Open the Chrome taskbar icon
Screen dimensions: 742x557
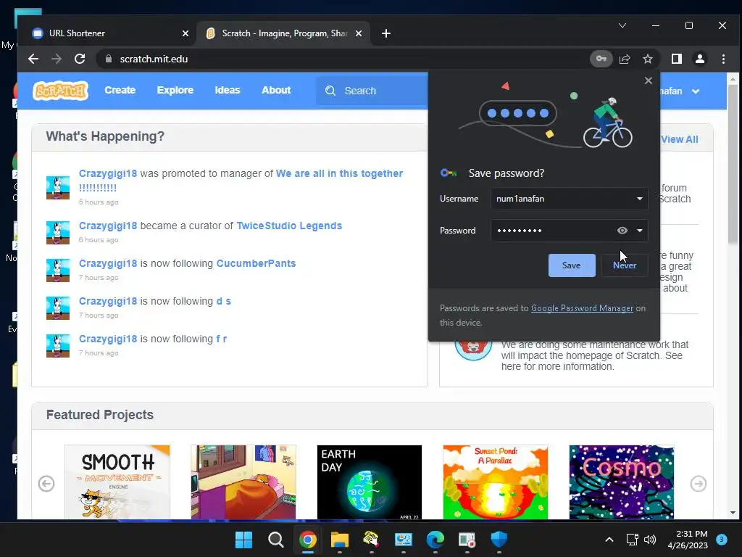(x=307, y=540)
